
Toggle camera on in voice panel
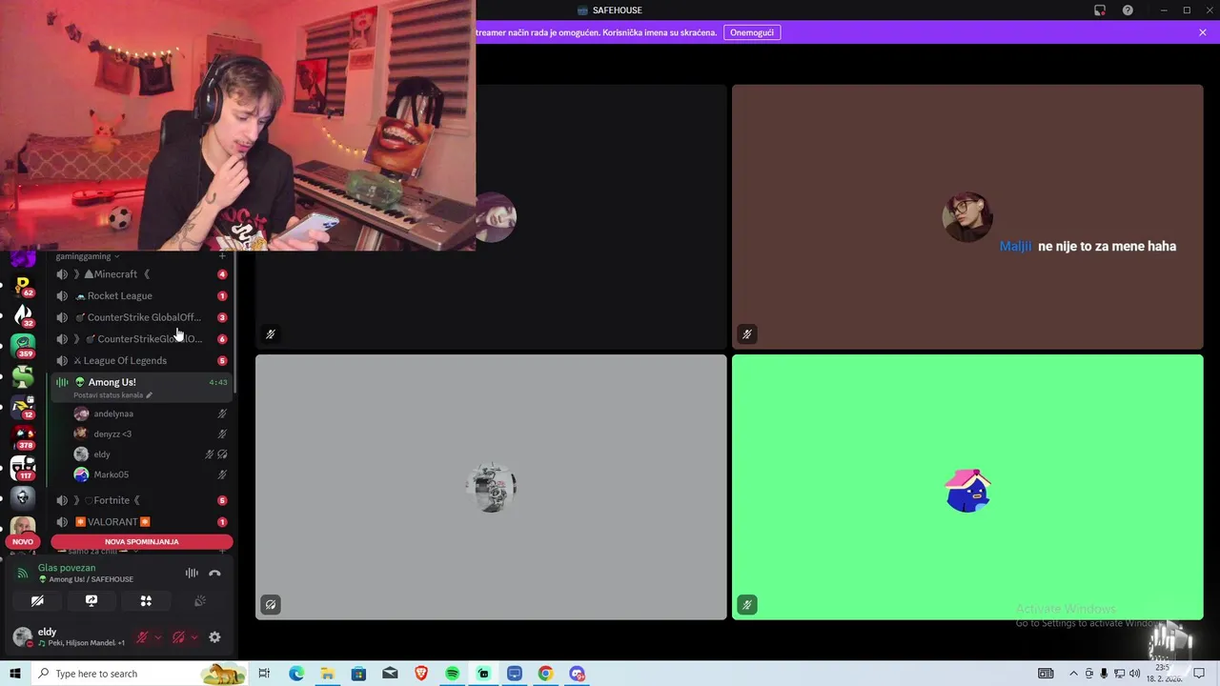(37, 601)
